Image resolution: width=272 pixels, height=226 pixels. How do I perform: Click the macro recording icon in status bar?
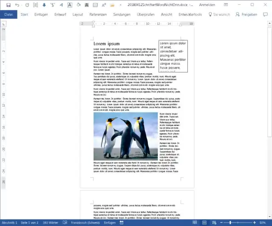tap(122, 223)
